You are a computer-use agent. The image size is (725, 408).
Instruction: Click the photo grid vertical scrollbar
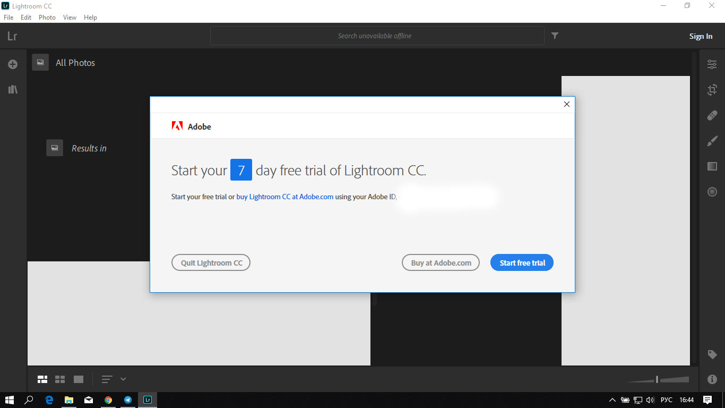pos(694,207)
